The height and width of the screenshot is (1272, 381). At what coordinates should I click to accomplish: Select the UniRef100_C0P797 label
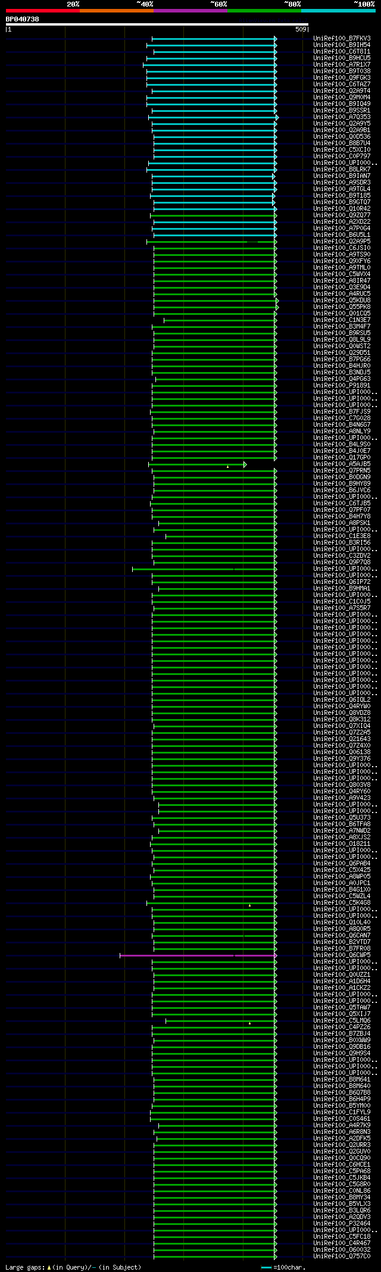pos(342,157)
